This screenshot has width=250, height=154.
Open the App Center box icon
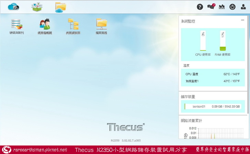click(37, 7)
